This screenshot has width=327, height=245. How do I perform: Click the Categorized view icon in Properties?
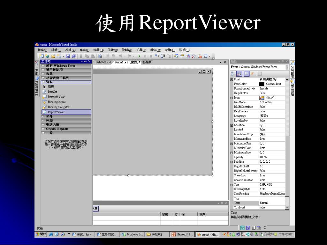(233, 74)
